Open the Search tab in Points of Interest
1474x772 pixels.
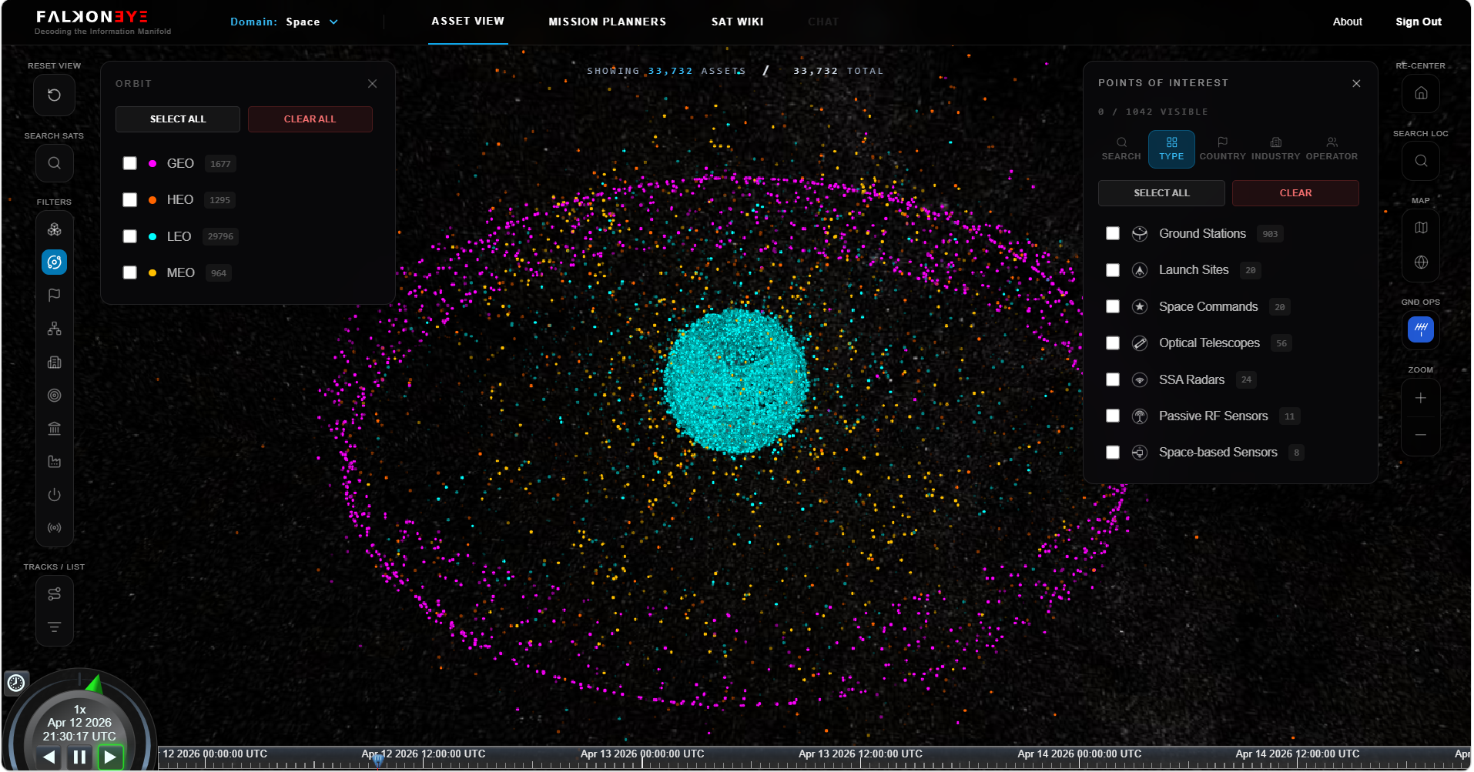(1121, 149)
